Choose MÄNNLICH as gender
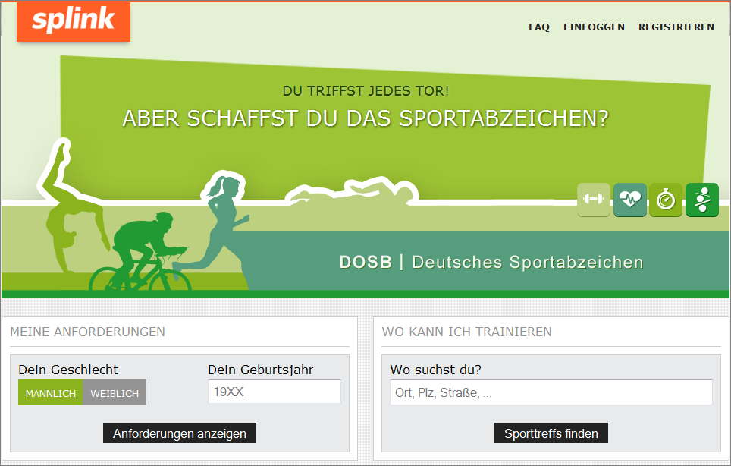The height and width of the screenshot is (466, 731). [50, 392]
